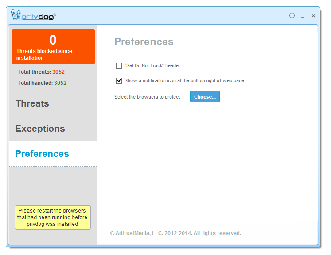The height and width of the screenshot is (255, 331).
Task: Click the green Total handled number
Action: pos(60,83)
